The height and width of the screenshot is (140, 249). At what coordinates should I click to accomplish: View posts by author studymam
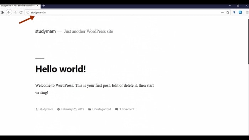[x=46, y=109]
